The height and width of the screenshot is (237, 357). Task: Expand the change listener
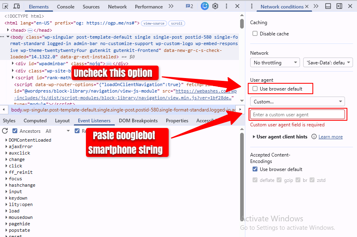click(6, 159)
